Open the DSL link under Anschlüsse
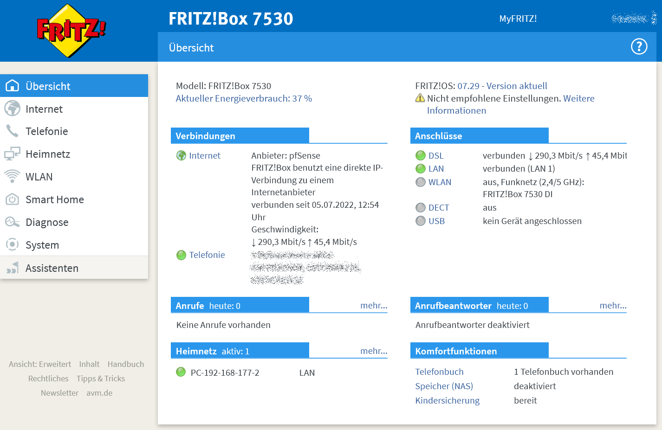 [x=436, y=155]
